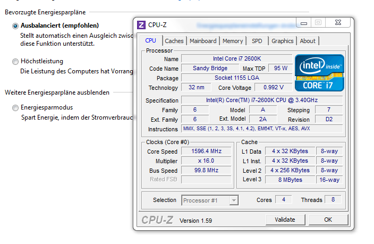The width and height of the screenshot is (374, 244).
Task: Select the Höchstleistung power plan
Action: point(15,62)
